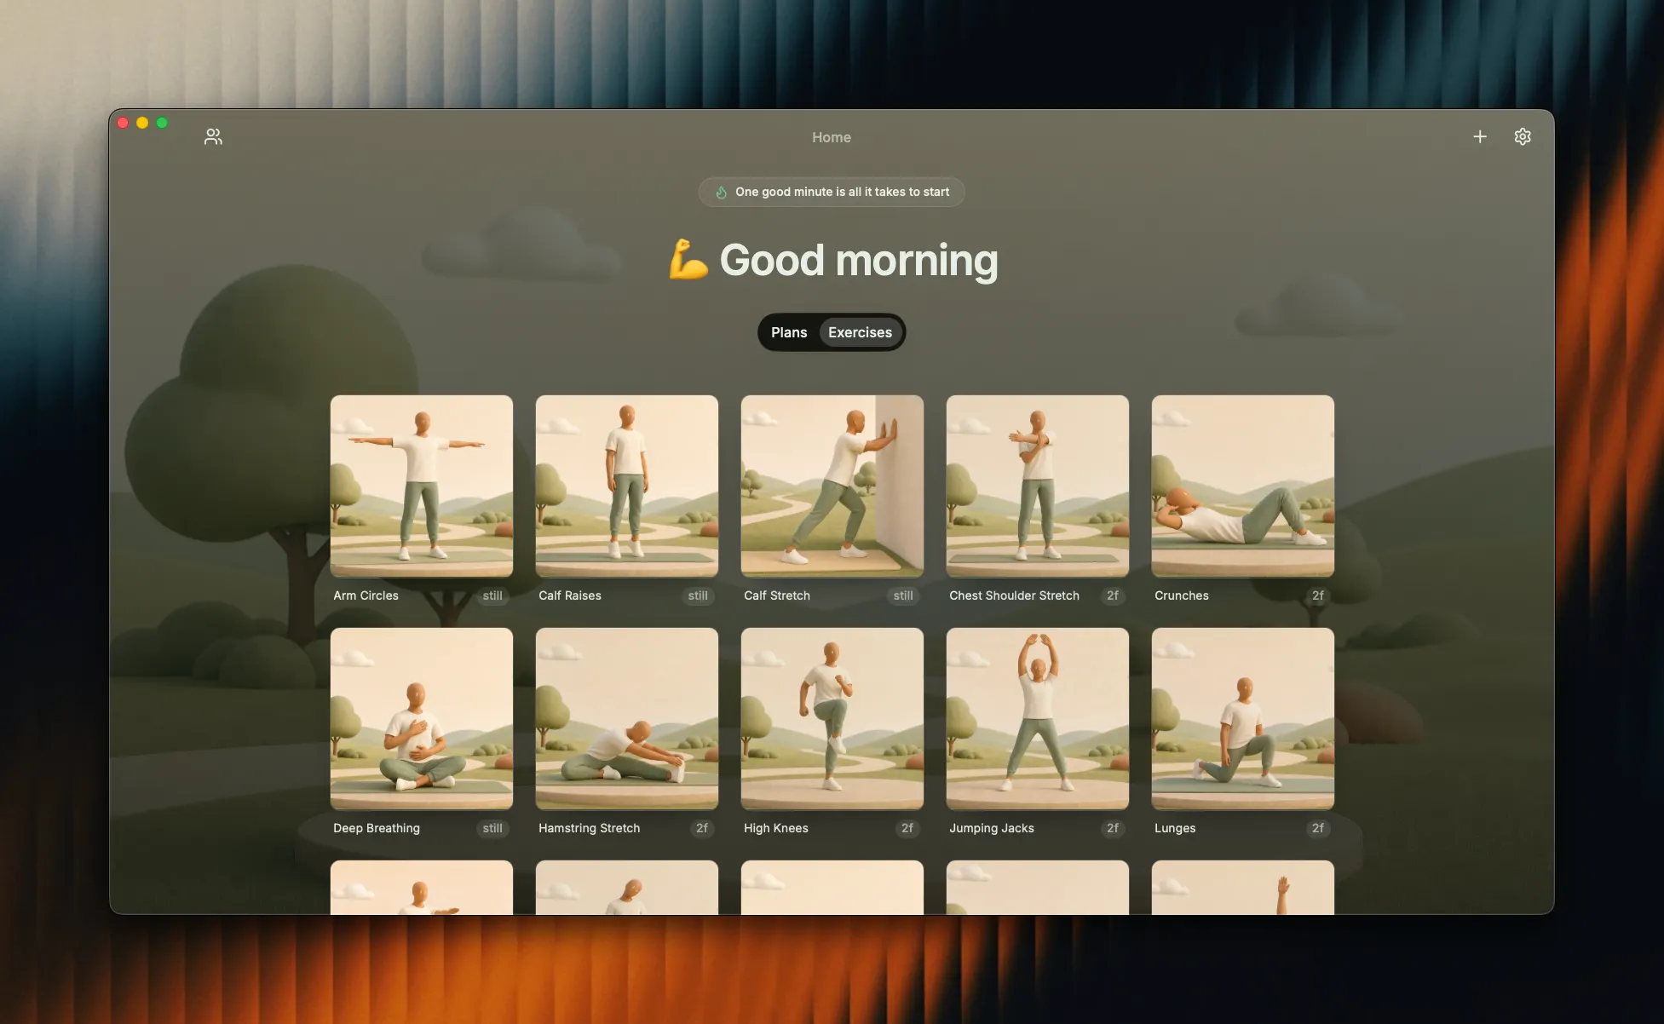Choose the Crunches exercise image

1243,486
